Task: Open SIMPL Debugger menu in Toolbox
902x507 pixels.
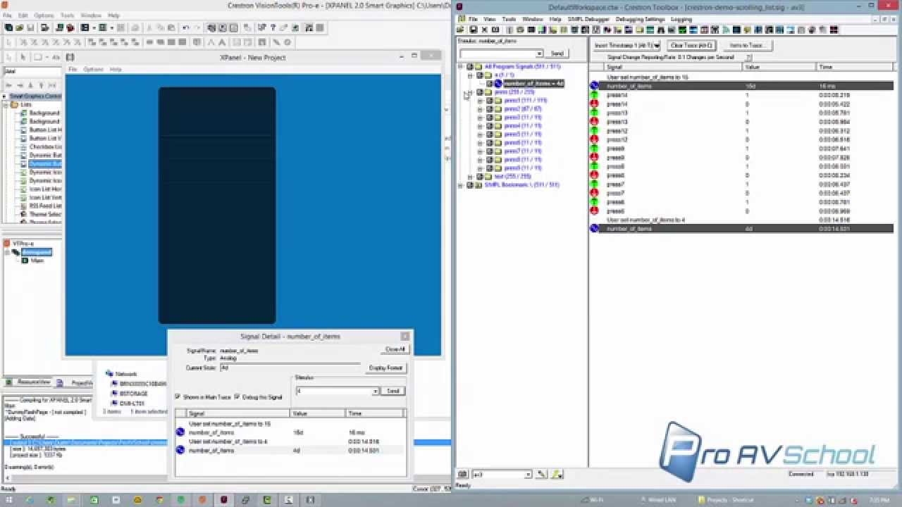Action: [x=588, y=19]
